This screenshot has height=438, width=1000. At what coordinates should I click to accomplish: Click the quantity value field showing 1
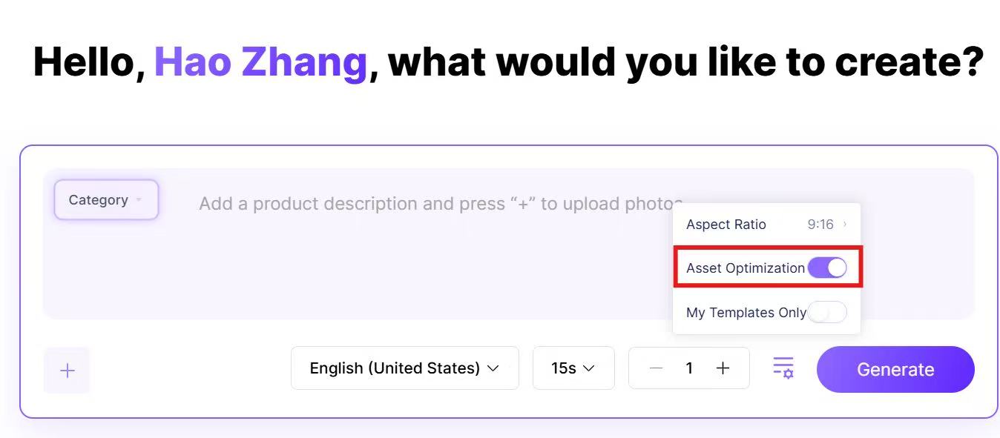pyautogui.click(x=689, y=368)
